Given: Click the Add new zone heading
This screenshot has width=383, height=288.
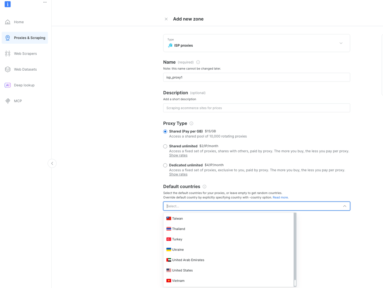Looking at the screenshot, I should click(188, 19).
